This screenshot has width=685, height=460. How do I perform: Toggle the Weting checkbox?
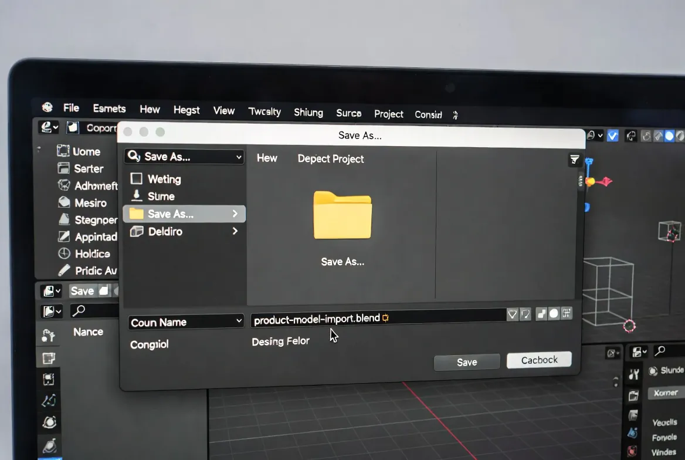[x=136, y=178]
